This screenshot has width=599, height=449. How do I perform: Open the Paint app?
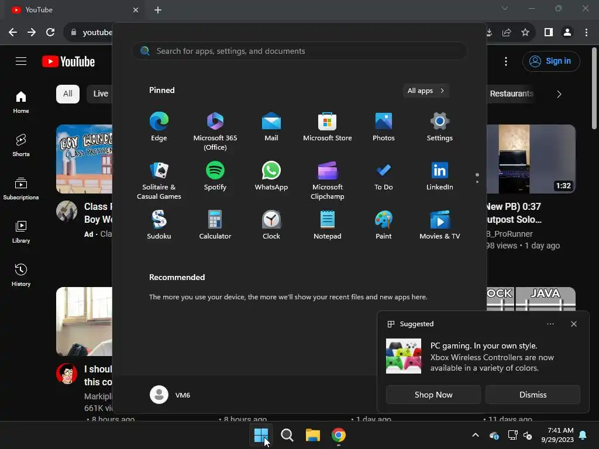(384, 225)
